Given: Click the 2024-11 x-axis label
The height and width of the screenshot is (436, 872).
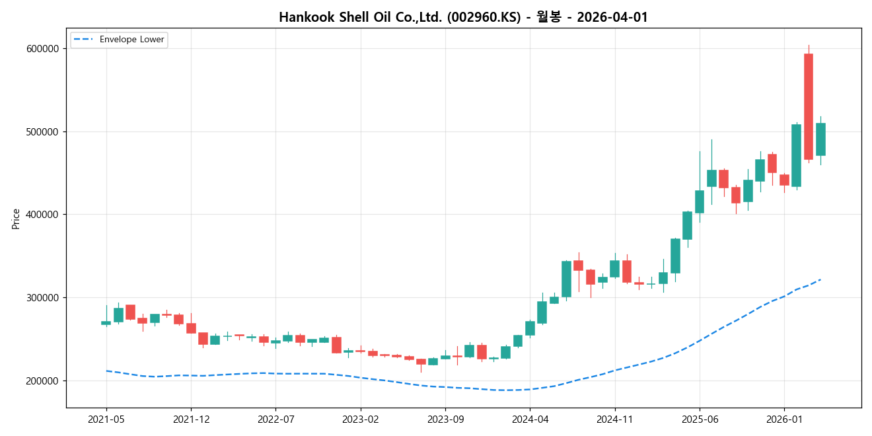Looking at the screenshot, I should (615, 419).
